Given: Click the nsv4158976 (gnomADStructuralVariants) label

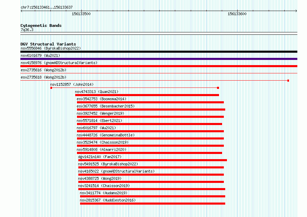Looking at the screenshot, I should pyautogui.click(x=59, y=63).
